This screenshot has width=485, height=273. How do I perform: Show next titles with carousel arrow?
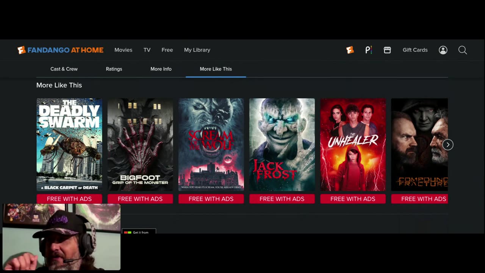click(448, 144)
